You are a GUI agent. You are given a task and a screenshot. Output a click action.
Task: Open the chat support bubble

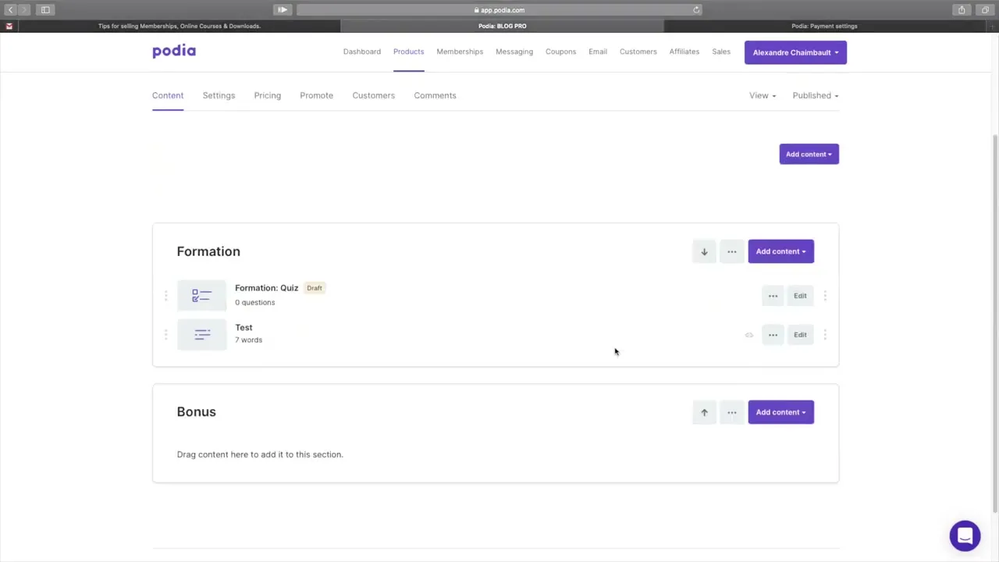pyautogui.click(x=965, y=536)
